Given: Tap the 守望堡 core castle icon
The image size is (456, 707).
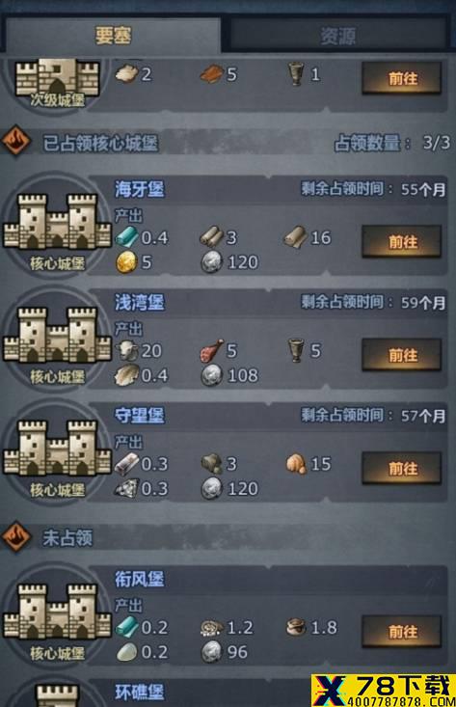Looking at the screenshot, I should point(57,449).
